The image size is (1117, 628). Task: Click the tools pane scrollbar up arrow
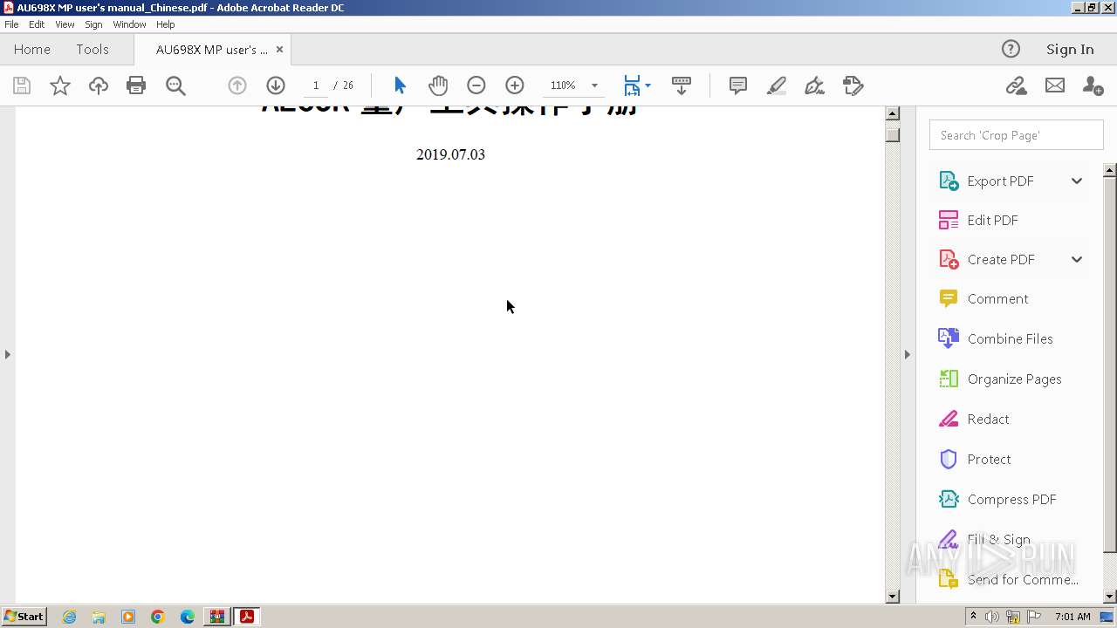pyautogui.click(x=1110, y=170)
